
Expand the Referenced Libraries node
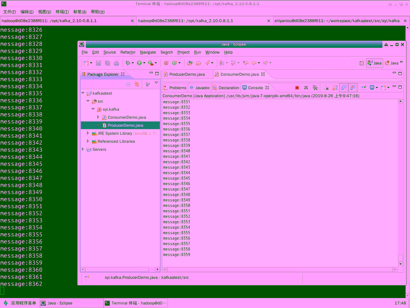click(88, 141)
